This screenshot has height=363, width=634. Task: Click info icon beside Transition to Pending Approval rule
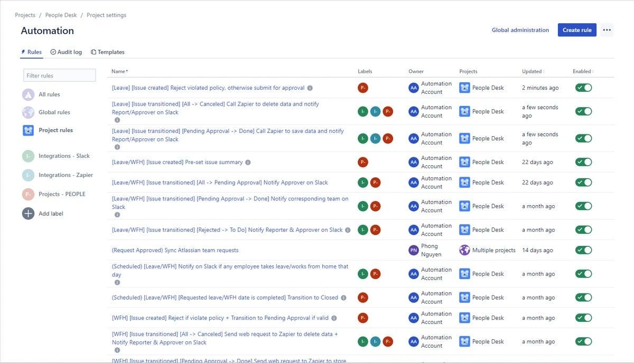pyautogui.click(x=334, y=318)
